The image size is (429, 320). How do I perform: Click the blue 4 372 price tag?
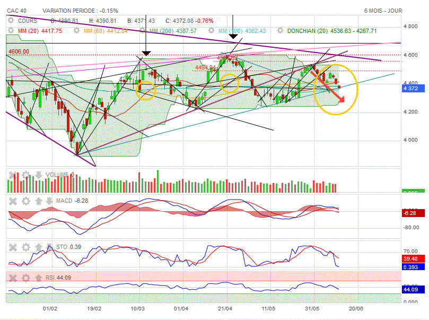click(x=413, y=89)
